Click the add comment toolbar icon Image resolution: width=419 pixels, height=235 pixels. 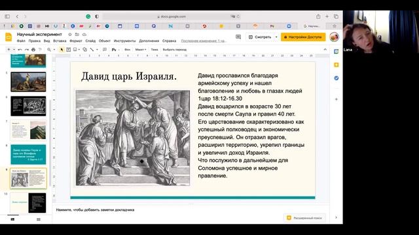pos(105,50)
